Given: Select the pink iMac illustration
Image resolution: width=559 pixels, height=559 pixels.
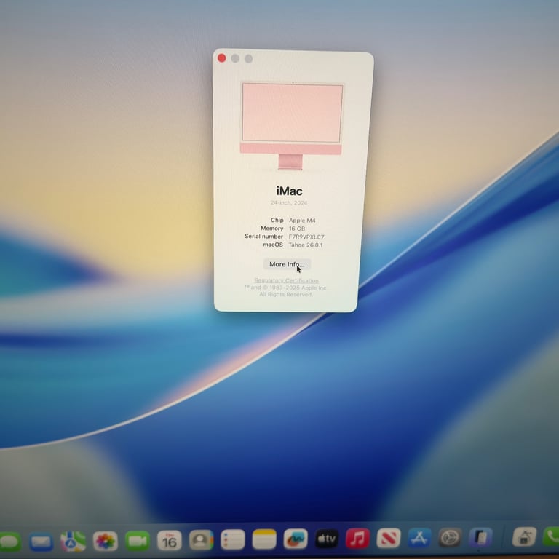Looking at the screenshot, I should pyautogui.click(x=291, y=126).
